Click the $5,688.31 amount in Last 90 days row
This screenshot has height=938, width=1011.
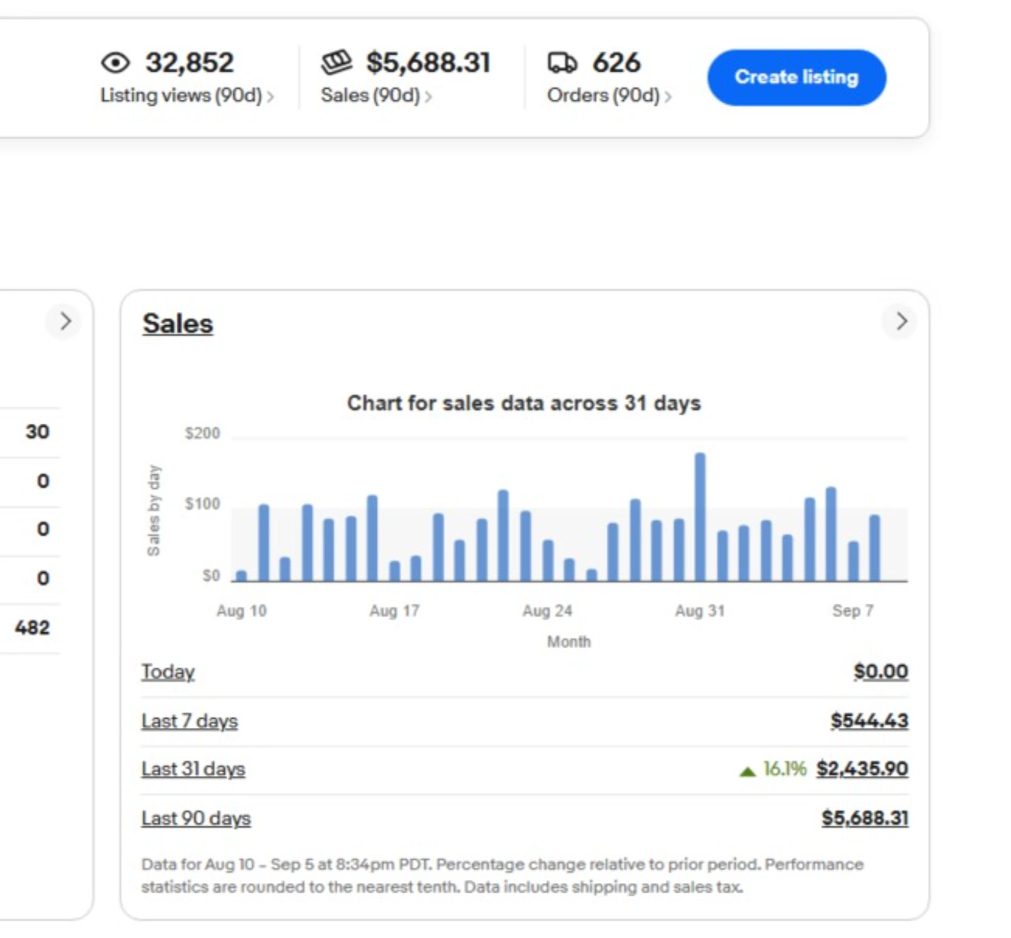point(865,818)
